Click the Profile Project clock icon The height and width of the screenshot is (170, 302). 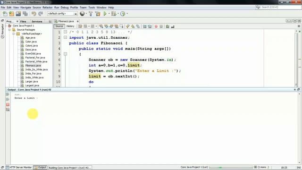[x=123, y=14]
